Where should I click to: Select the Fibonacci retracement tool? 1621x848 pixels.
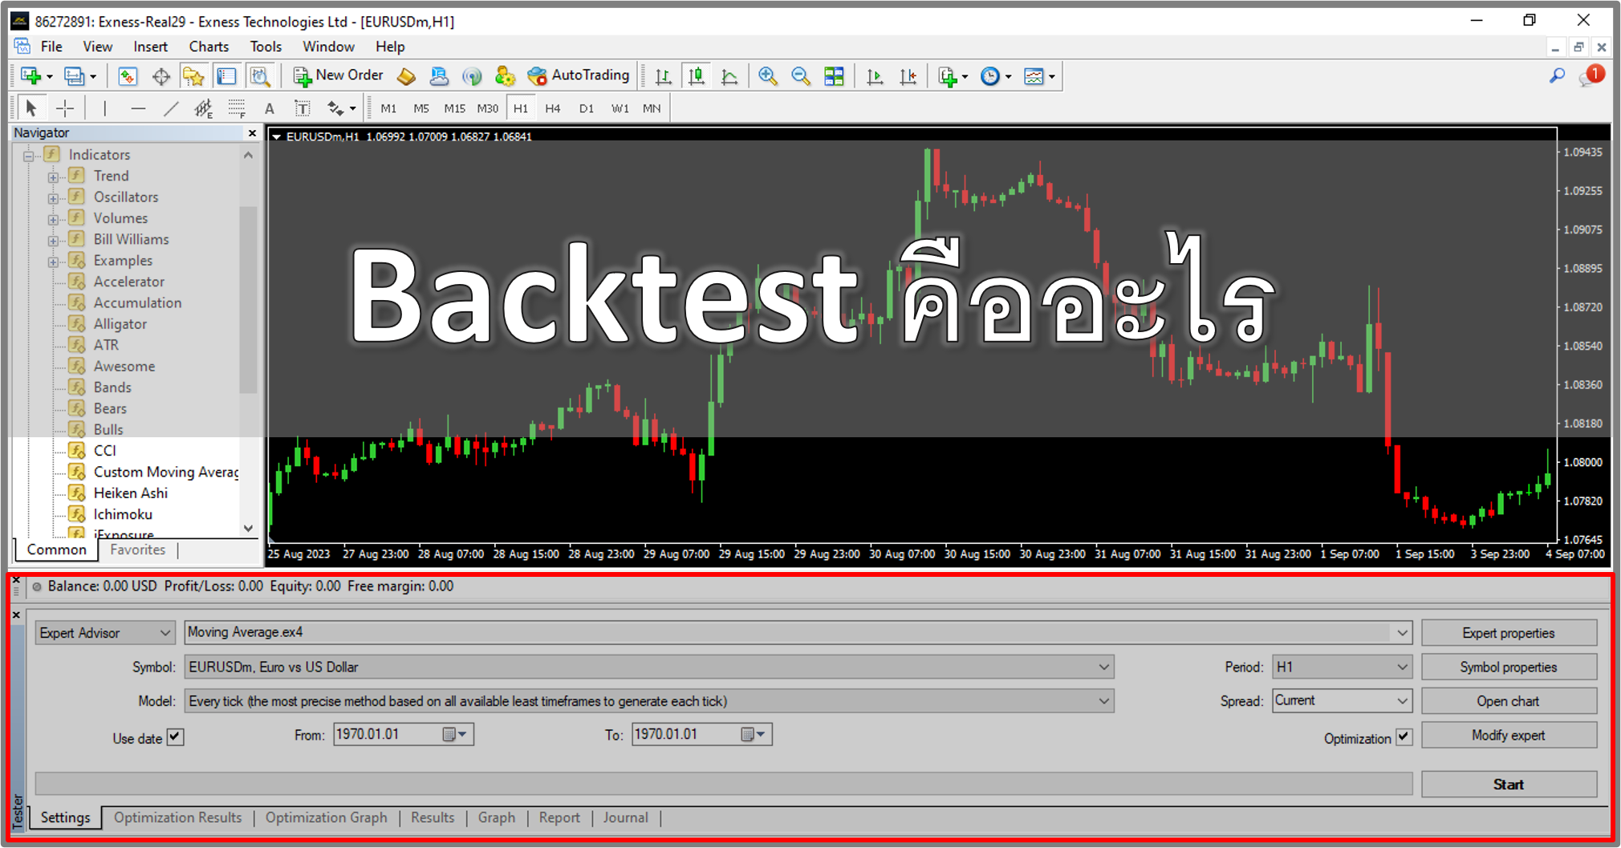point(237,108)
